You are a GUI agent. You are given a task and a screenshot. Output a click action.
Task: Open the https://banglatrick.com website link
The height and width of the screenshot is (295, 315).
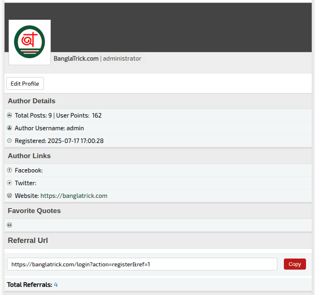(74, 196)
